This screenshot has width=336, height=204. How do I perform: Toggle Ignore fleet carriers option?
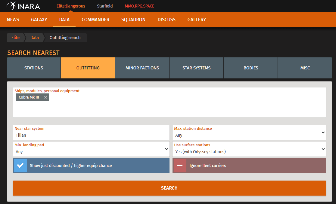[x=180, y=166]
